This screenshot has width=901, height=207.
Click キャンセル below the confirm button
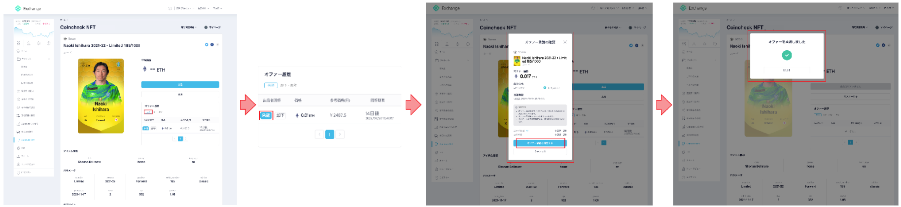pos(540,151)
